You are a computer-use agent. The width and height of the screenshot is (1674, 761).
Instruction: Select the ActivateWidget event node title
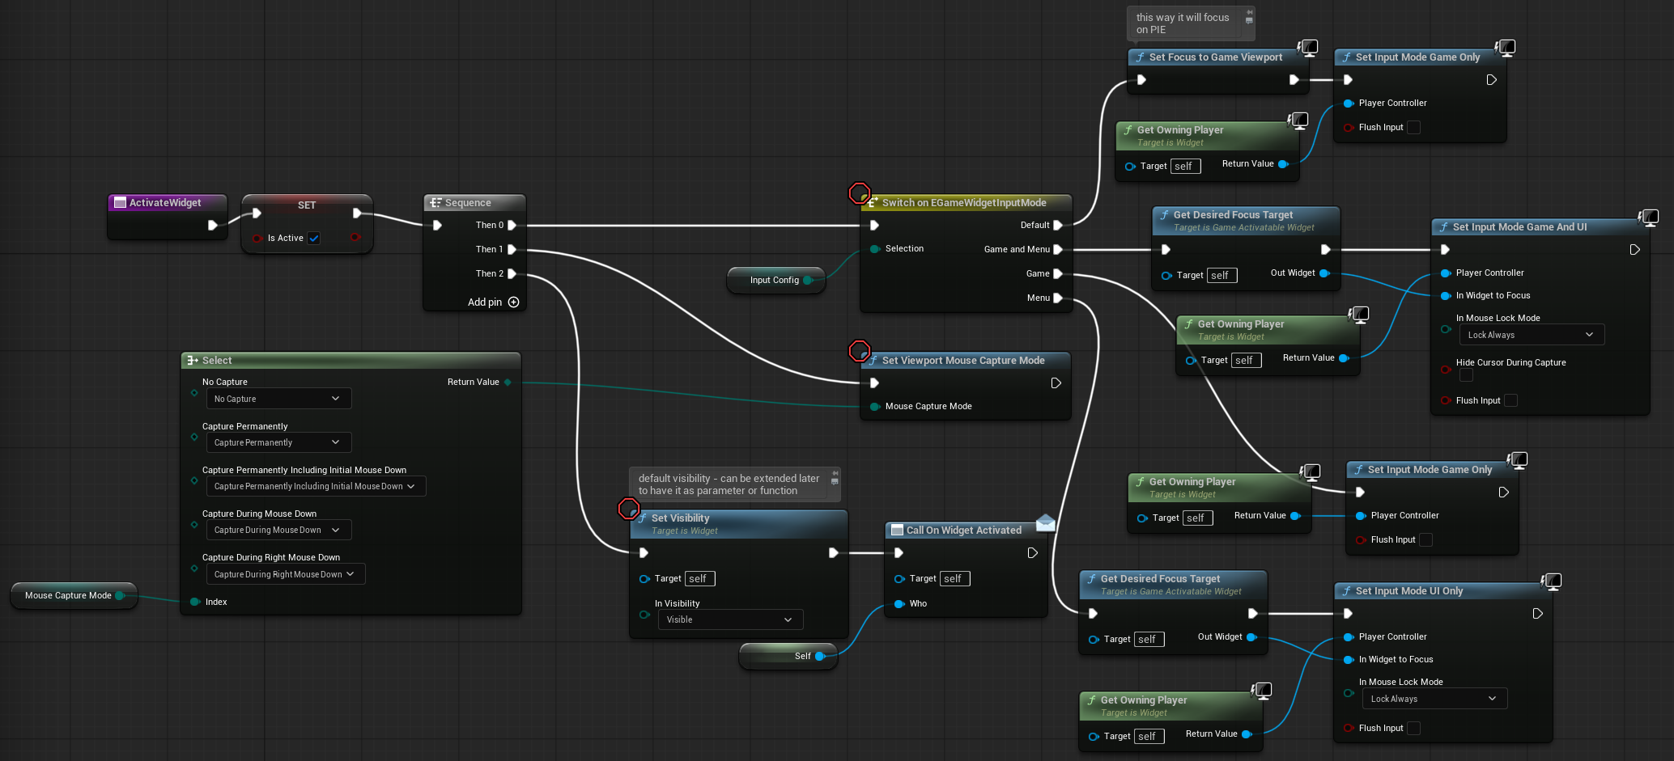[x=165, y=203]
